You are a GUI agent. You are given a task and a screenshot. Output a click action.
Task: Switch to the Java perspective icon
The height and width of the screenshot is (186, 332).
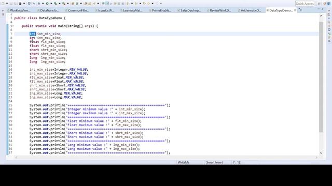(x=329, y=4)
